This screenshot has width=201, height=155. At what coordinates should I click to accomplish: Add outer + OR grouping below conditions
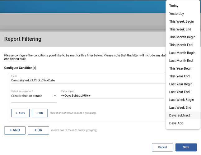pyautogui.click(x=38, y=130)
